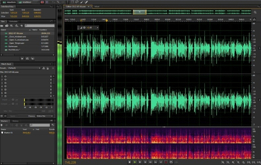Toggle effects rack list view icon
261x165 pixels.
tap(5, 116)
